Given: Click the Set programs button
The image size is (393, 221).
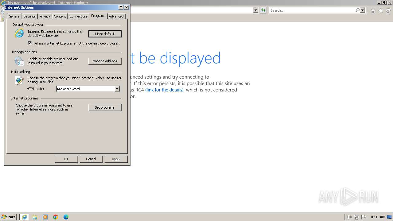Looking at the screenshot, I should tap(105, 107).
